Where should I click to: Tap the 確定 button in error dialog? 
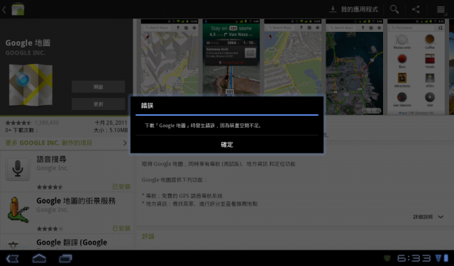click(227, 145)
